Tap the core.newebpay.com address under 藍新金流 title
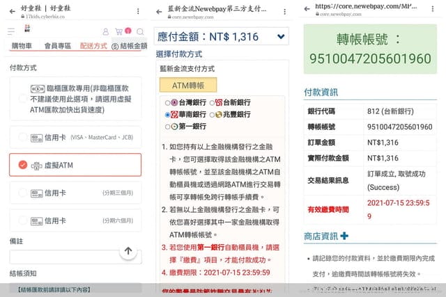 (x=192, y=17)
